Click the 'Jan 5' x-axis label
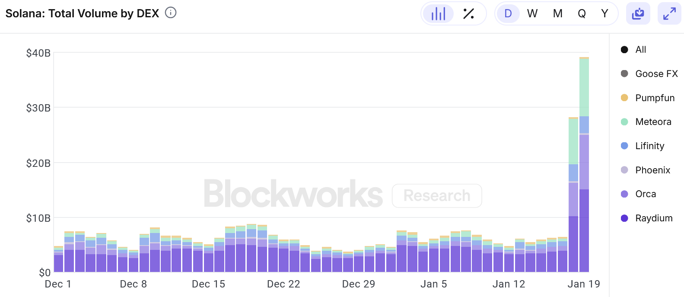The width and height of the screenshot is (684, 297). click(x=434, y=284)
